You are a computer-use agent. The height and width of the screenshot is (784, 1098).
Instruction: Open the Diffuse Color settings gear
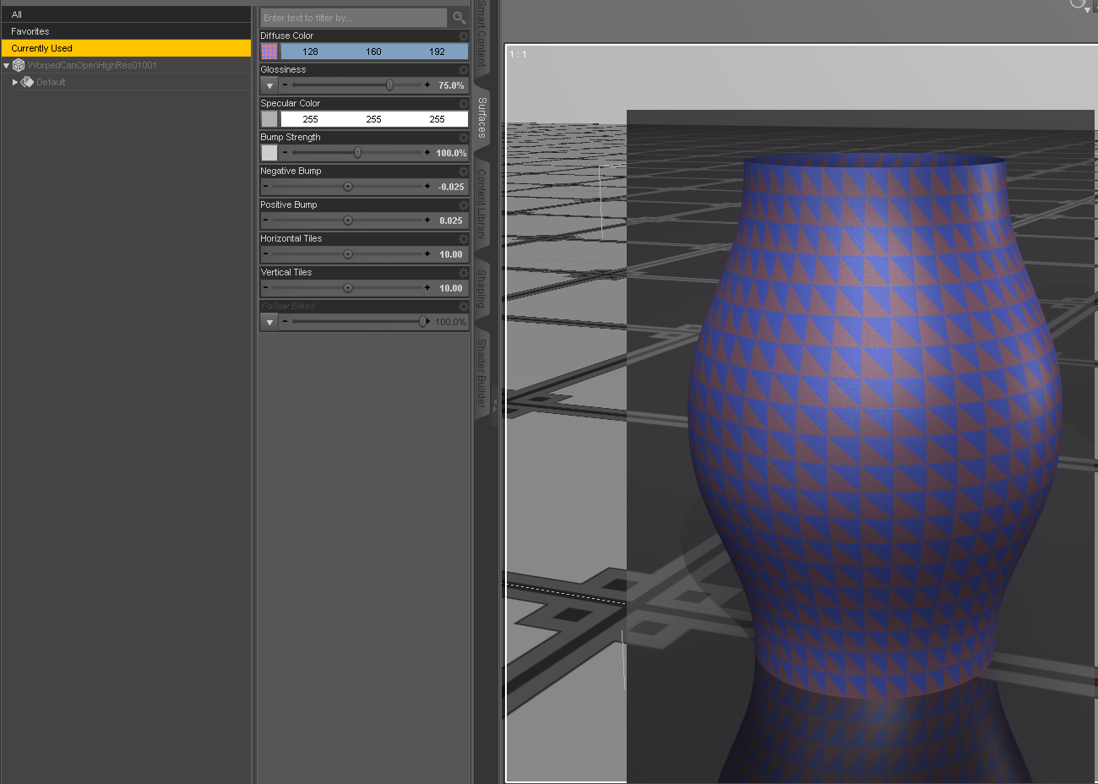coord(463,36)
